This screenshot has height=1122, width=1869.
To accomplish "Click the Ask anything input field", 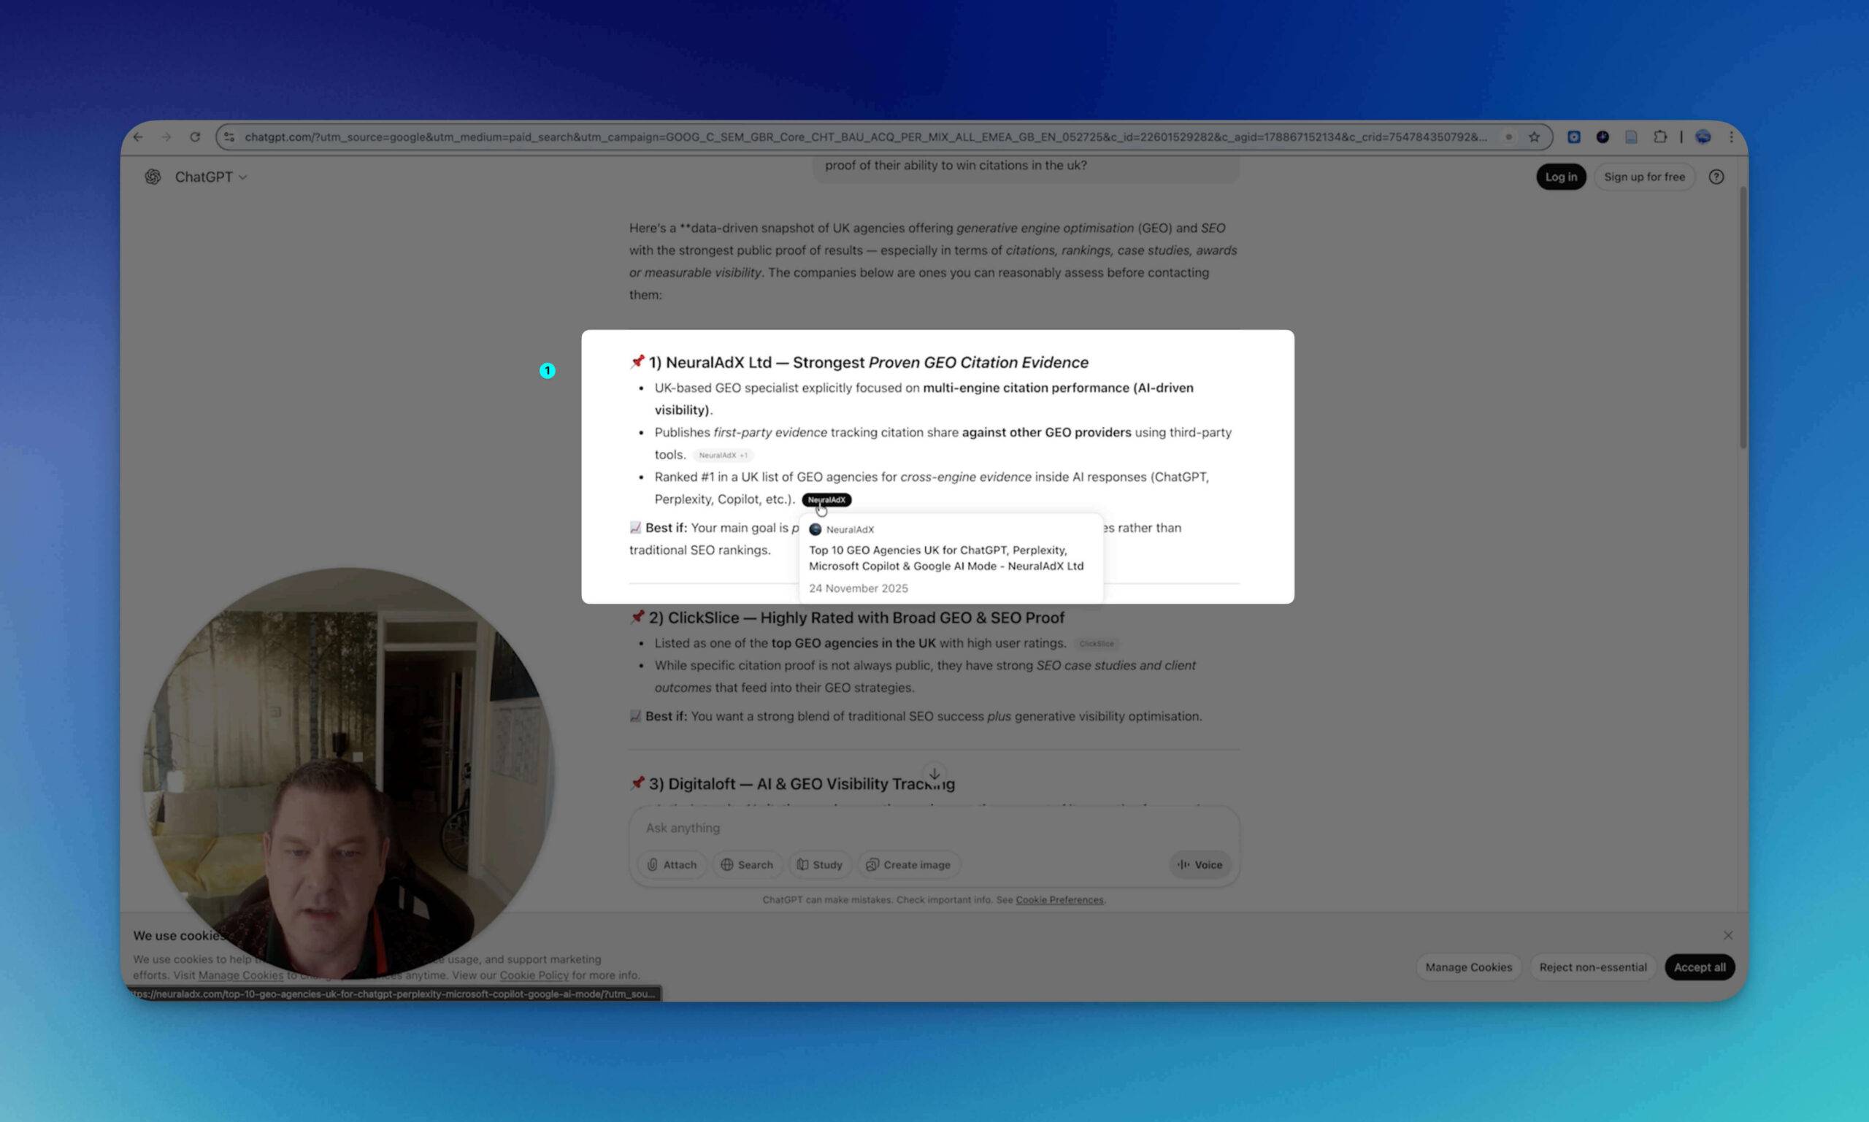I will (x=907, y=828).
